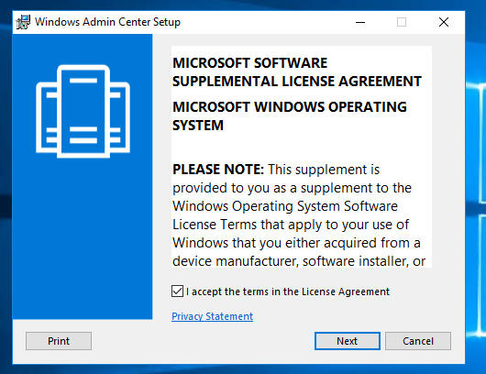This screenshot has height=374, width=486.
Task: Click the Print button
Action: [x=59, y=341]
